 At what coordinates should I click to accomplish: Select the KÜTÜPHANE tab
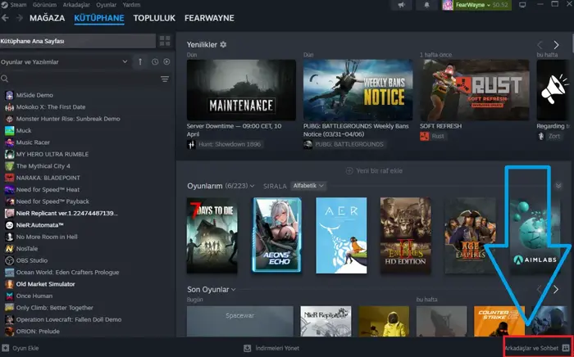tap(99, 18)
